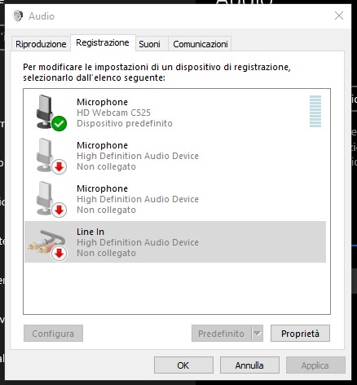The image size is (357, 385).
Task: Click the webcam microphone level meter
Action: (315, 111)
